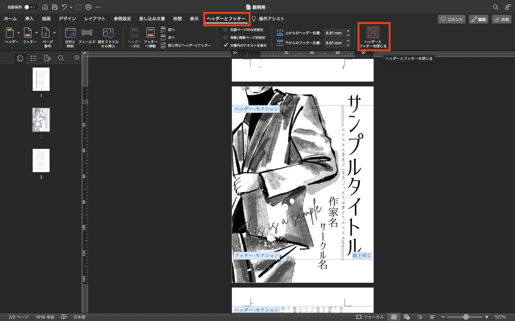Open the 校閲 tab
Image resolution: width=515 pixels, height=321 pixels.
[x=178, y=19]
